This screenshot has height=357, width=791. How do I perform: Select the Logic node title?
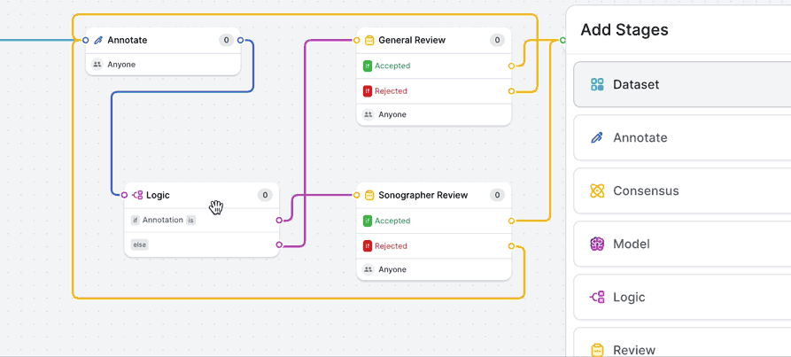point(158,195)
